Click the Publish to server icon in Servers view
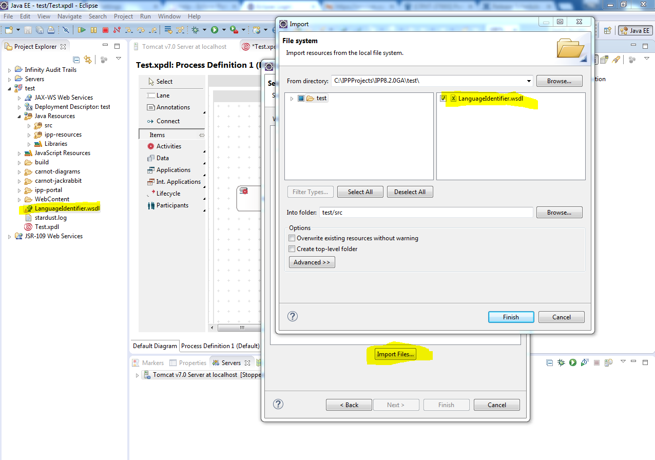Image resolution: width=655 pixels, height=460 pixels. tap(608, 362)
